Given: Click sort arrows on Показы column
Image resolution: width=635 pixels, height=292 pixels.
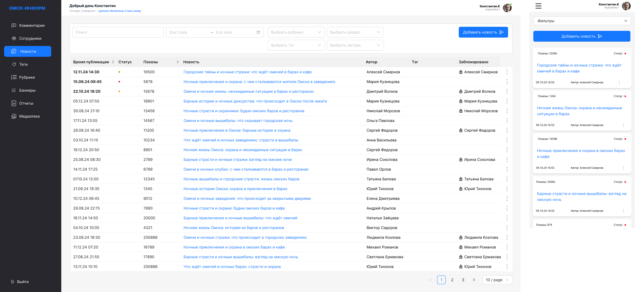Looking at the screenshot, I should [178, 62].
